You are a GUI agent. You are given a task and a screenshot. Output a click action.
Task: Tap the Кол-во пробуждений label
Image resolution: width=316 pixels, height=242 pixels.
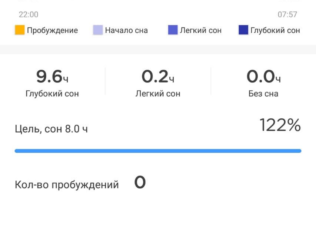coord(67,185)
